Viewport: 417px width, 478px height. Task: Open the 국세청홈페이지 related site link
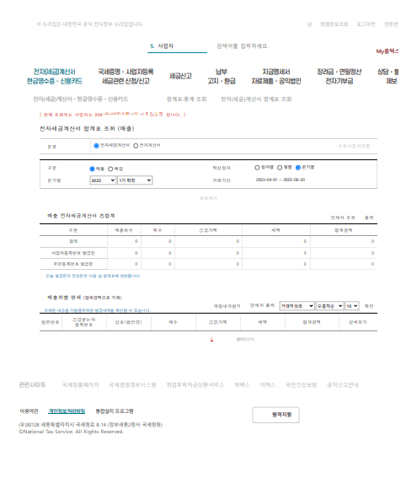pos(80,384)
